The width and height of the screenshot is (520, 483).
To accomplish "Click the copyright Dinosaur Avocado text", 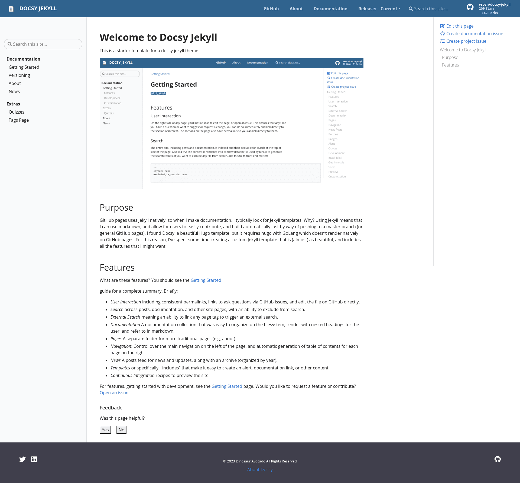I will [x=260, y=461].
